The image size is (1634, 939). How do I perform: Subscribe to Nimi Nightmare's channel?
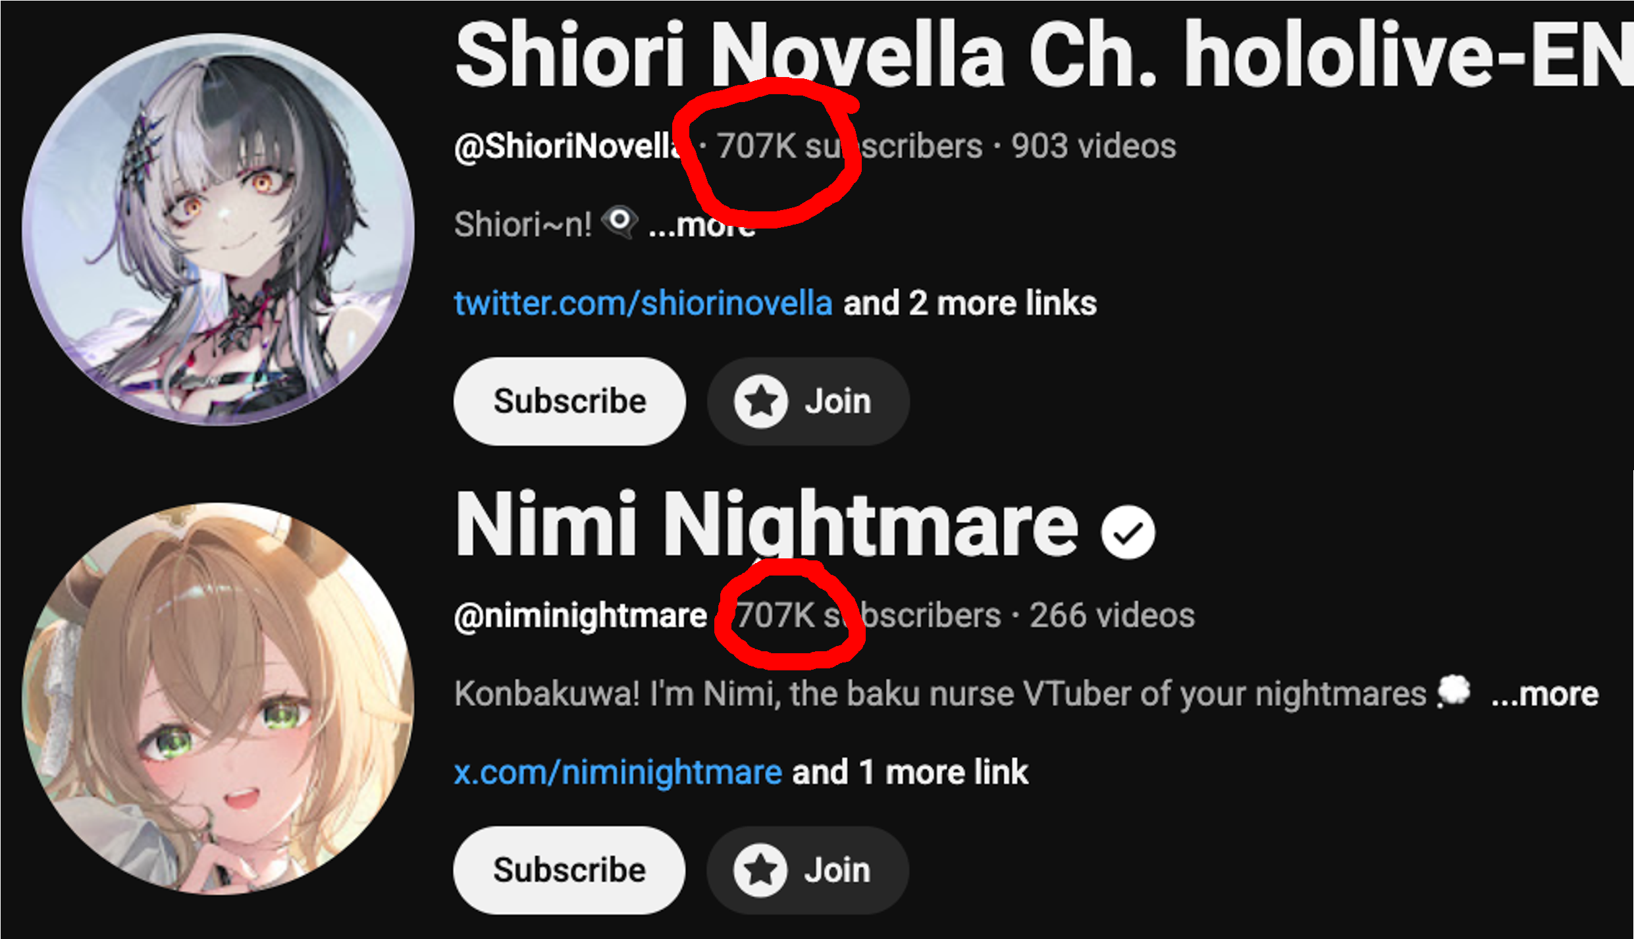pos(569,870)
